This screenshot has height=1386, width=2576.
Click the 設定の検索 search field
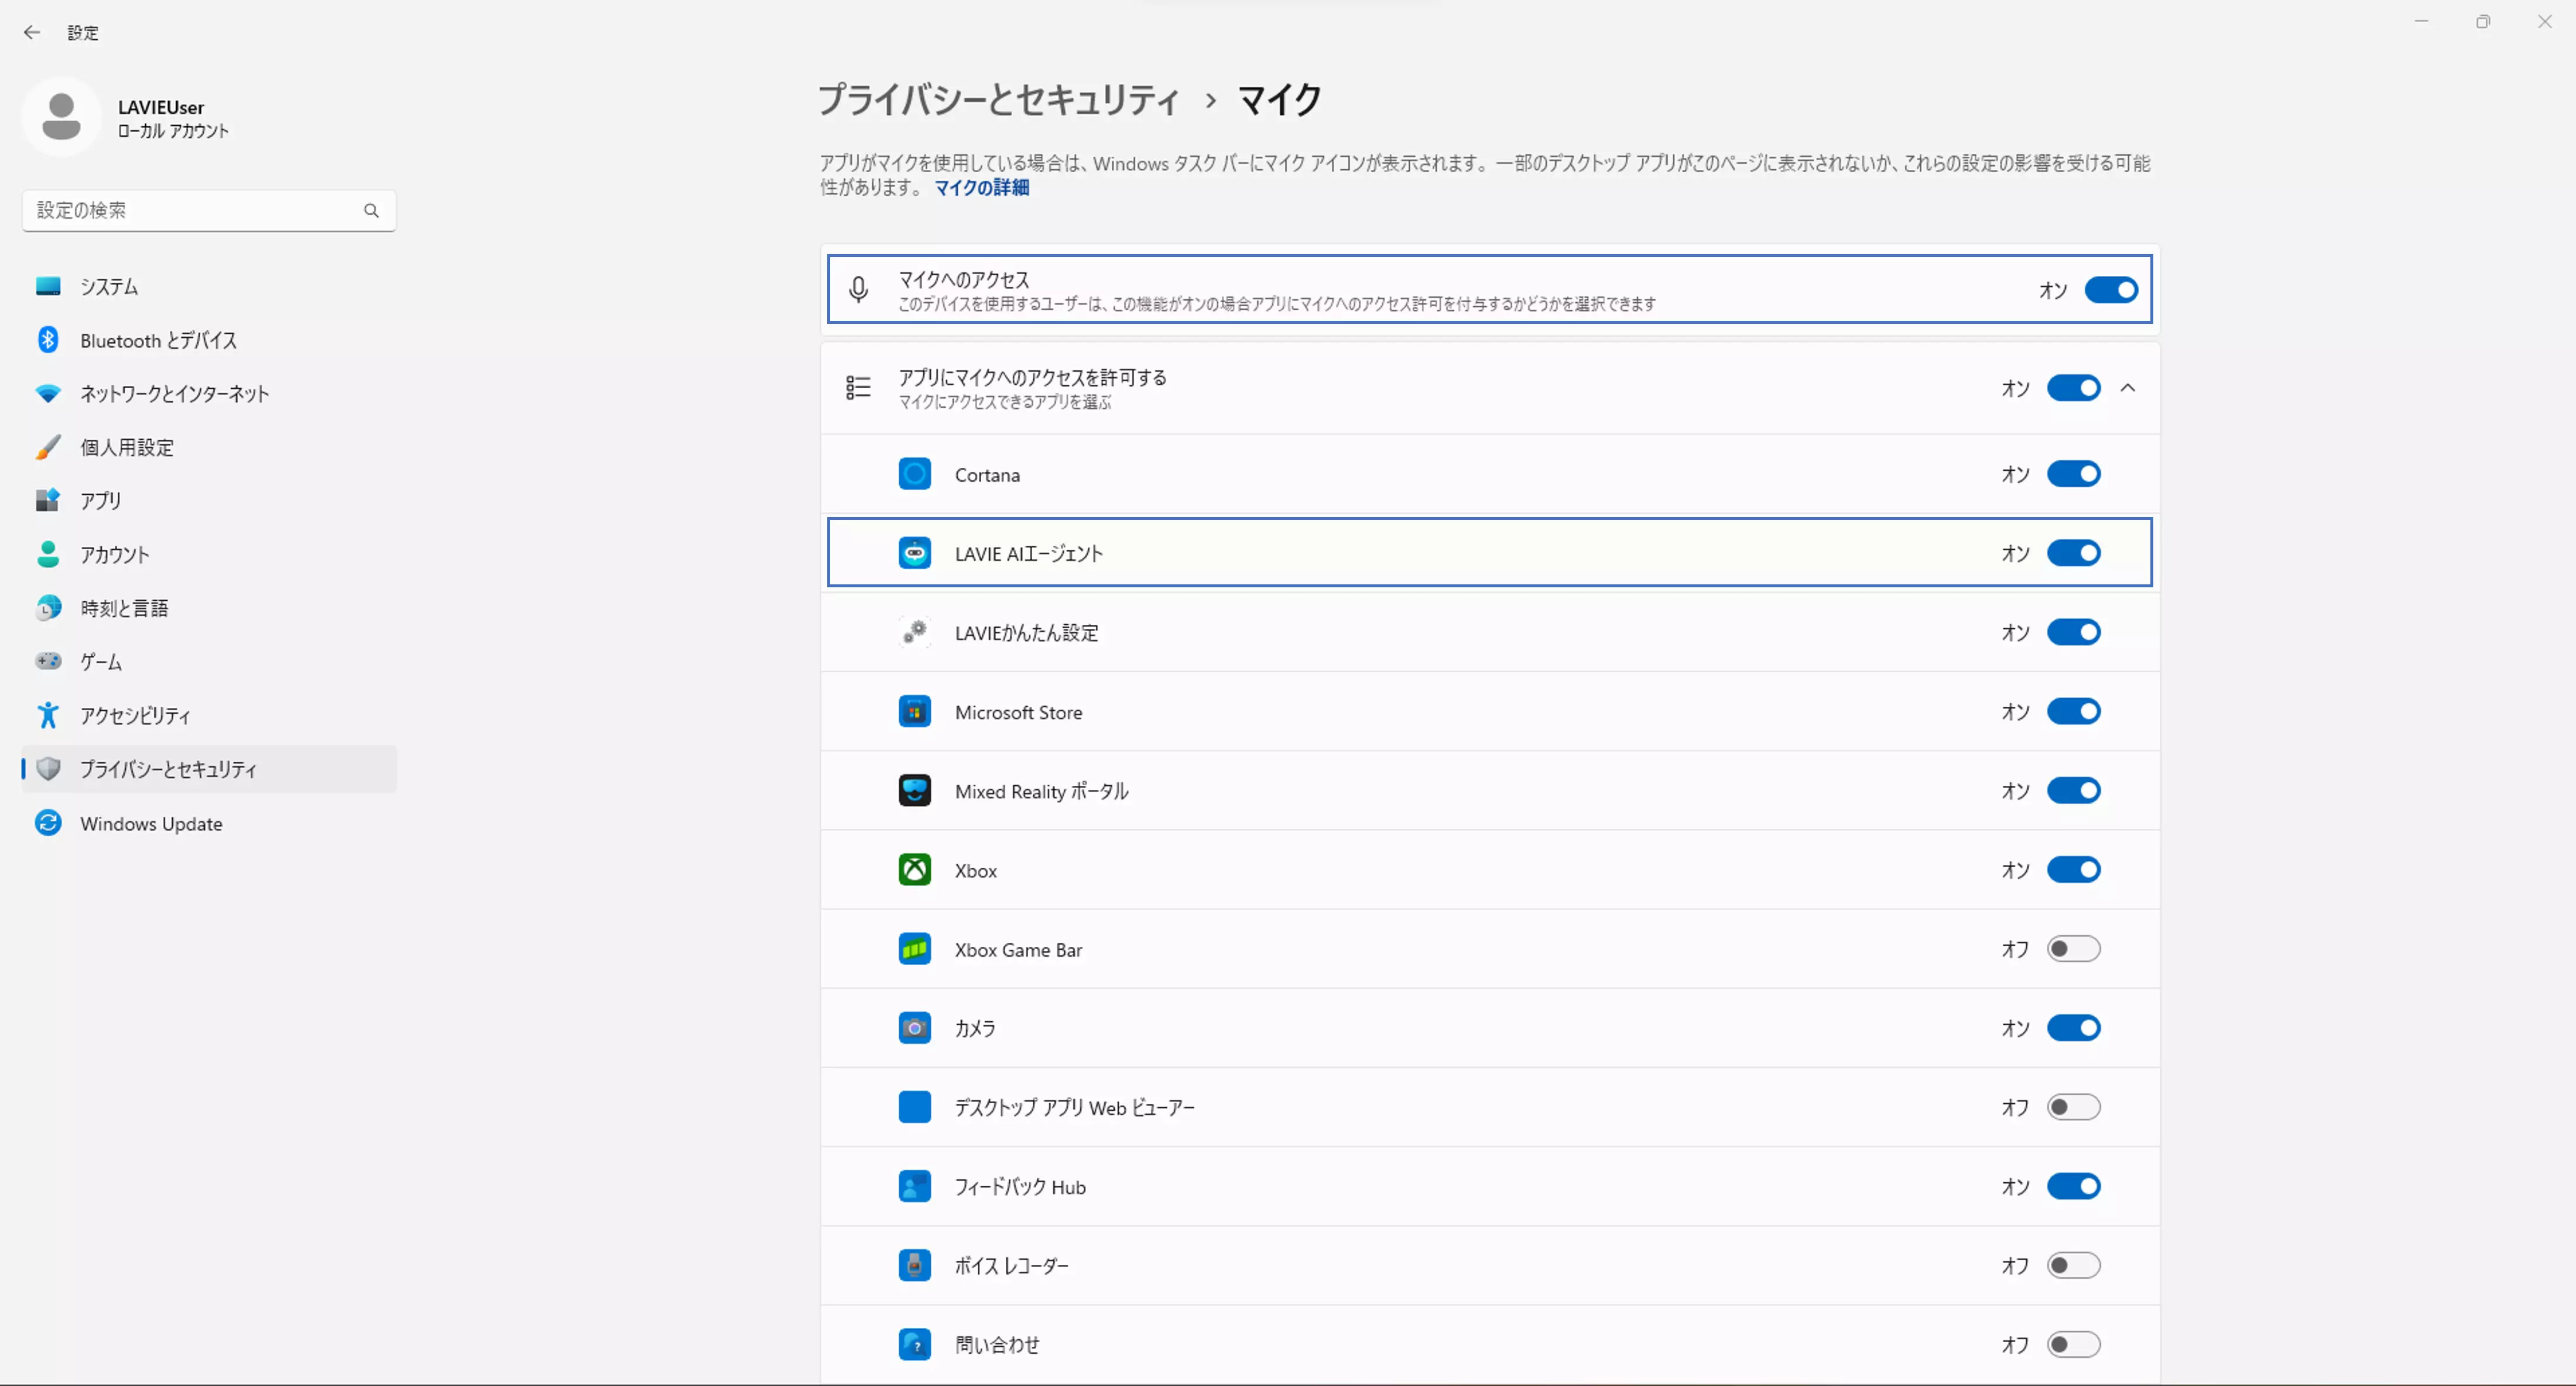[209, 210]
